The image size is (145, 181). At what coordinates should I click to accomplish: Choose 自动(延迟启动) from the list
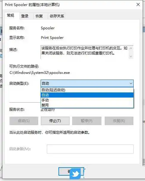[x=87, y=90]
